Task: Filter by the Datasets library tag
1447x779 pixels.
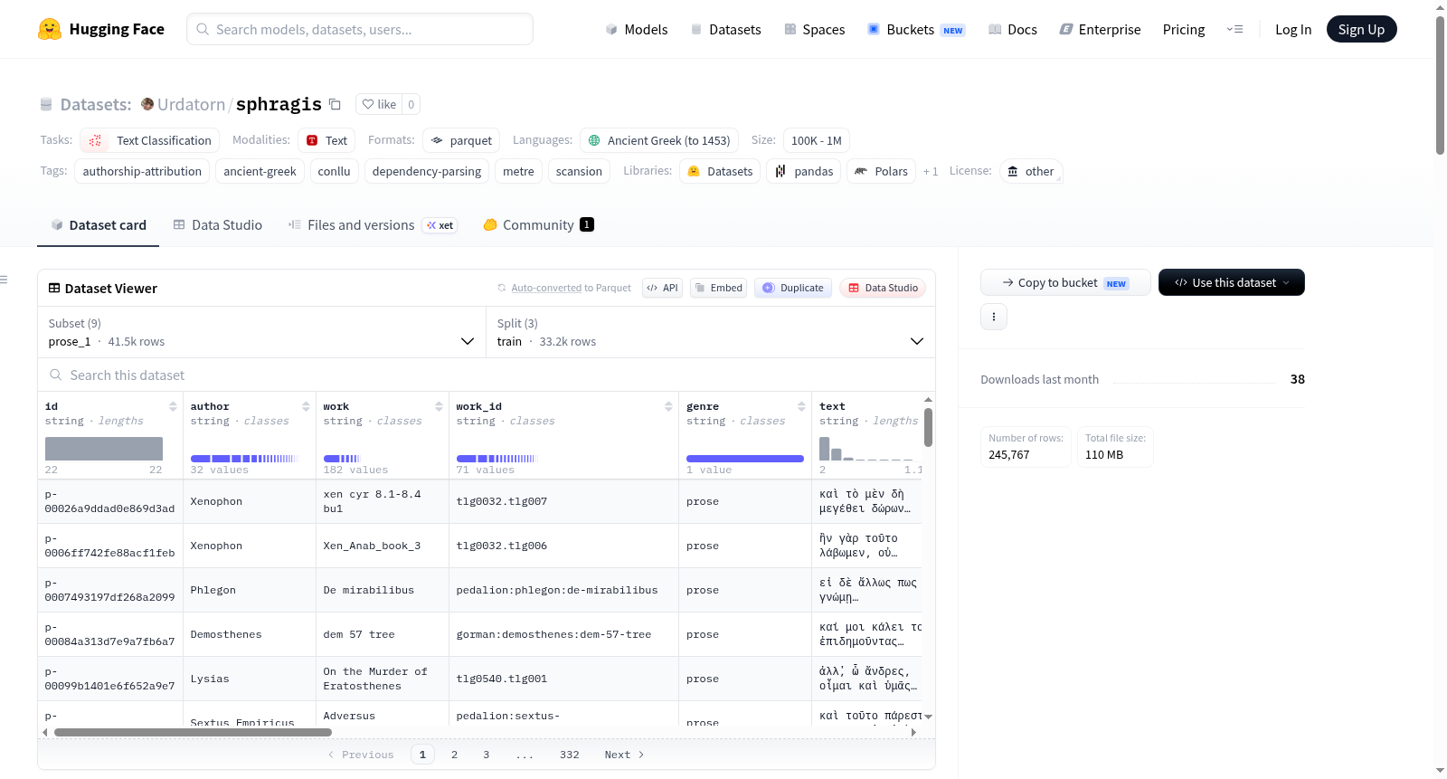Action: [x=720, y=171]
